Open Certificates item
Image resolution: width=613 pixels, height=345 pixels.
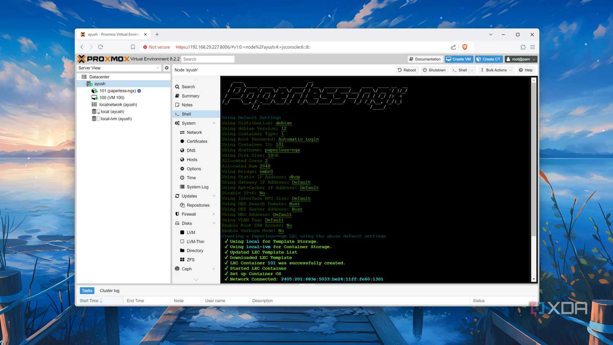pyautogui.click(x=196, y=141)
